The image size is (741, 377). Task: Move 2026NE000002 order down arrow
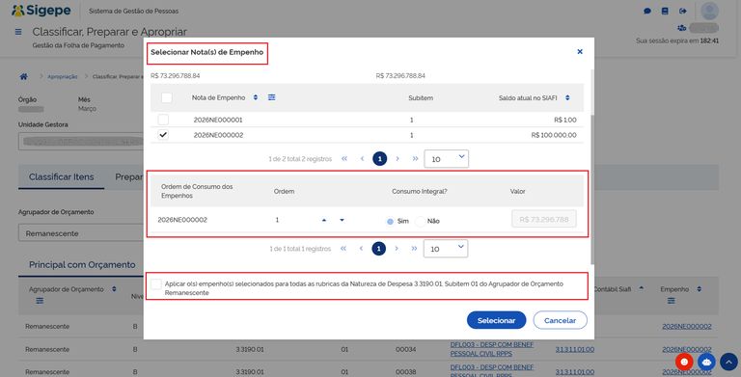[x=342, y=220]
